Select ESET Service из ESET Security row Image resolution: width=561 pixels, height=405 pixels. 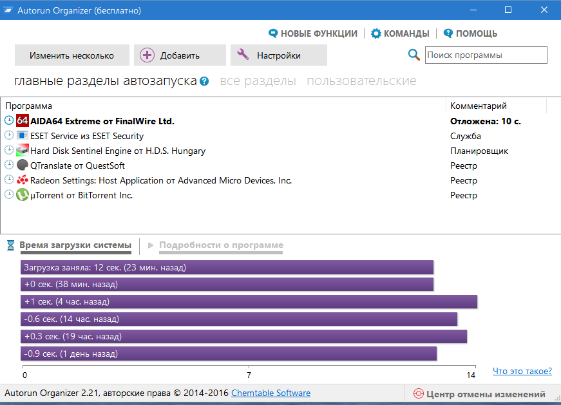281,136
